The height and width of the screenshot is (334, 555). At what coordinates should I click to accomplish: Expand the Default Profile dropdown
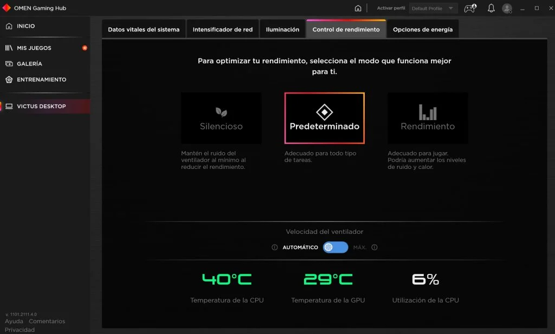tap(433, 8)
